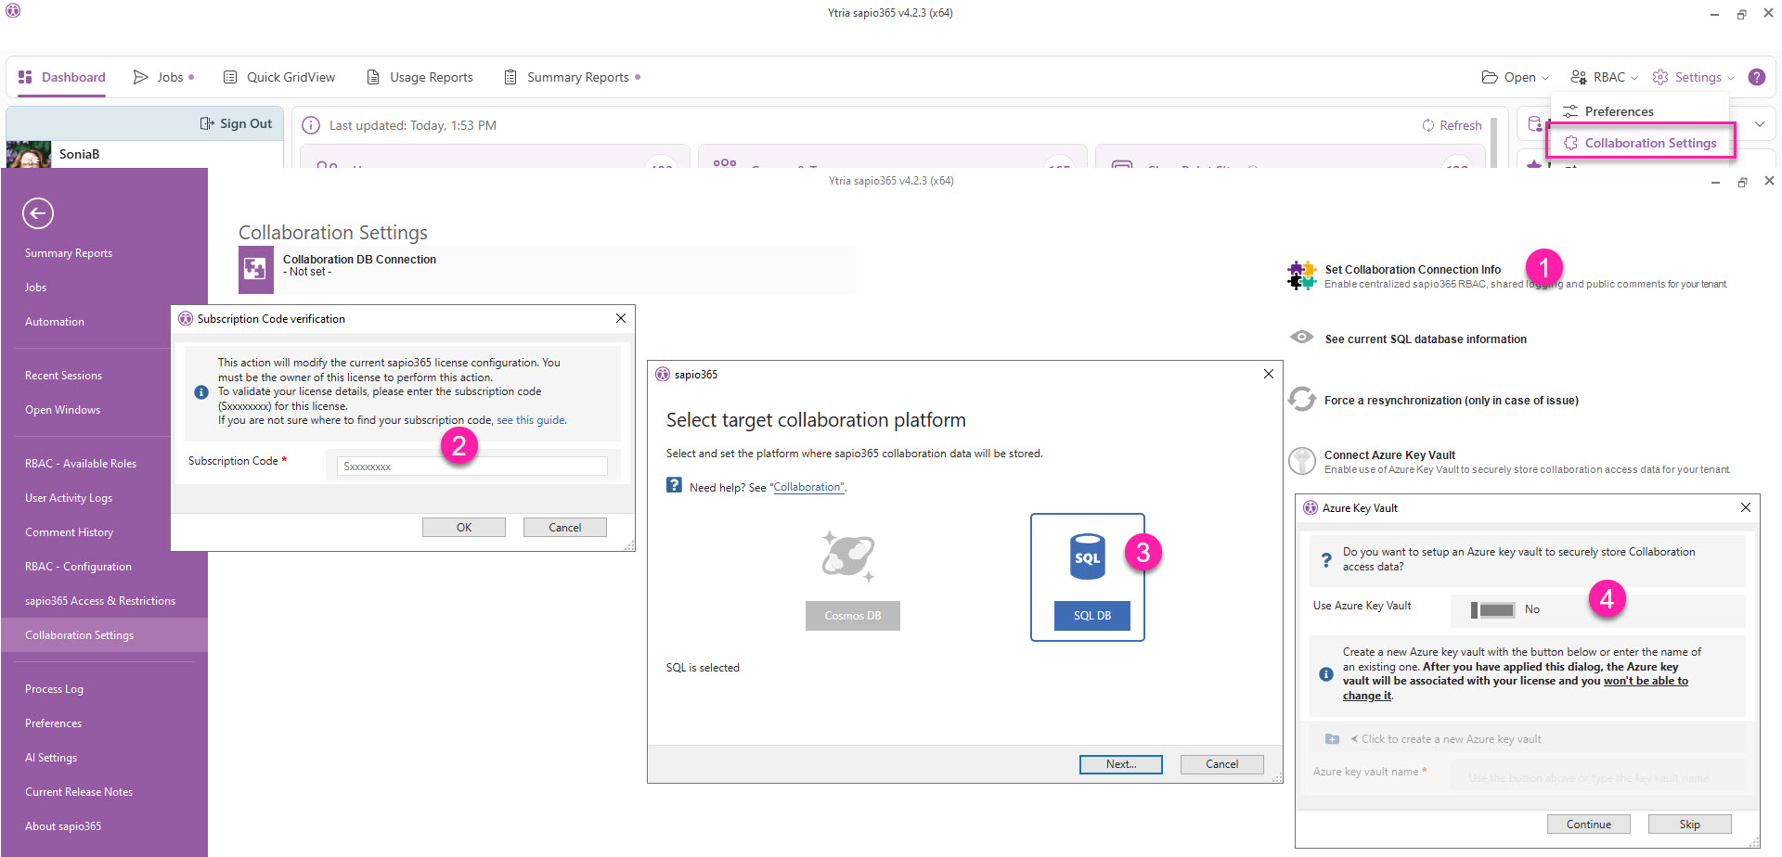Skip the Azure Key Vault setup
1782x857 pixels.
pyautogui.click(x=1690, y=825)
